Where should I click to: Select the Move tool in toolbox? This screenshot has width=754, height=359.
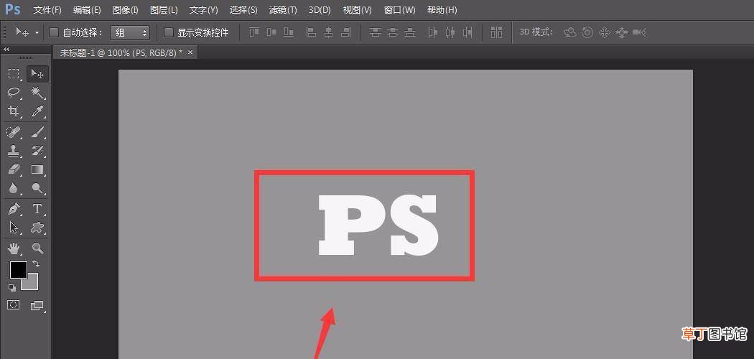(37, 73)
